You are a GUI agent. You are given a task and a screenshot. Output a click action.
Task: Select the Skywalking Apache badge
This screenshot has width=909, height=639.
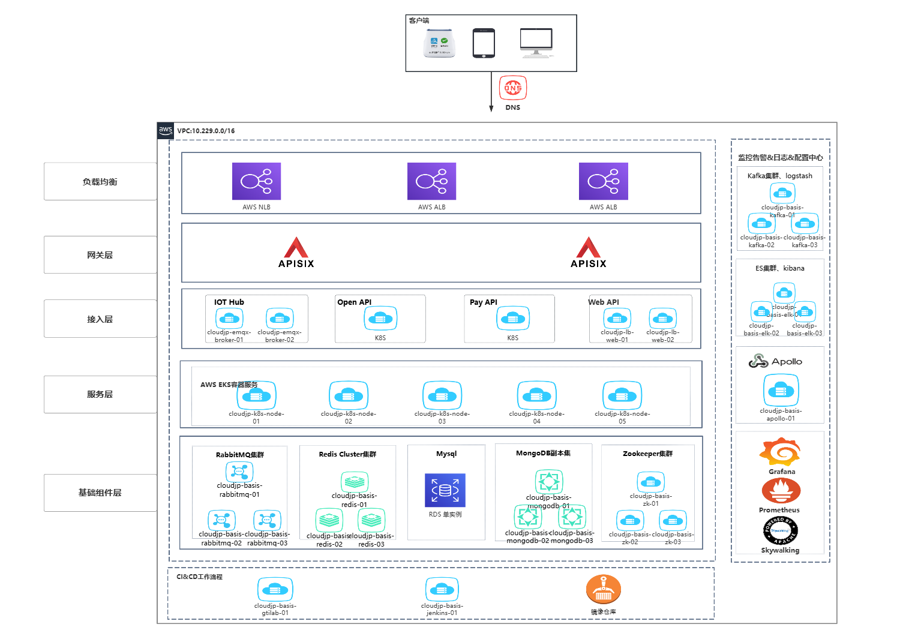(x=780, y=530)
